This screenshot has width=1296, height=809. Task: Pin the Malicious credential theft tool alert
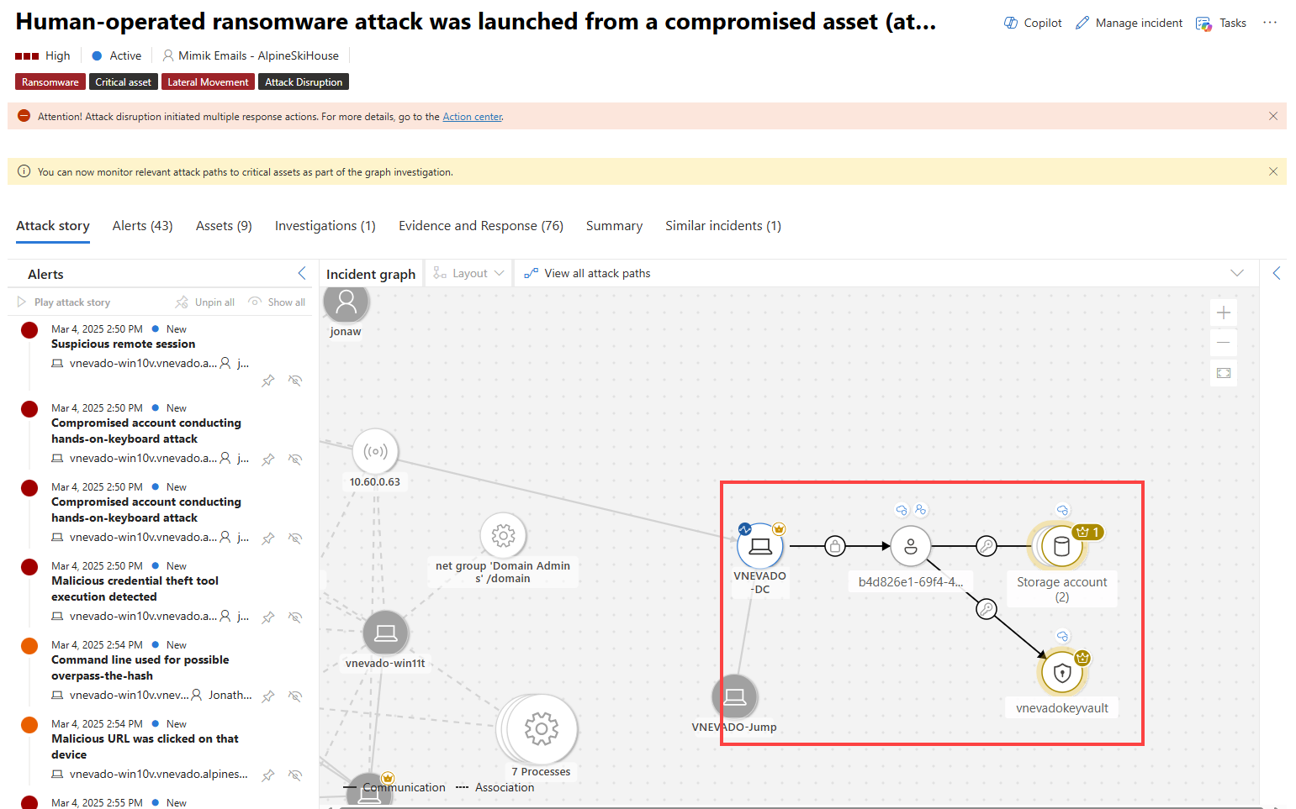pyautogui.click(x=268, y=617)
